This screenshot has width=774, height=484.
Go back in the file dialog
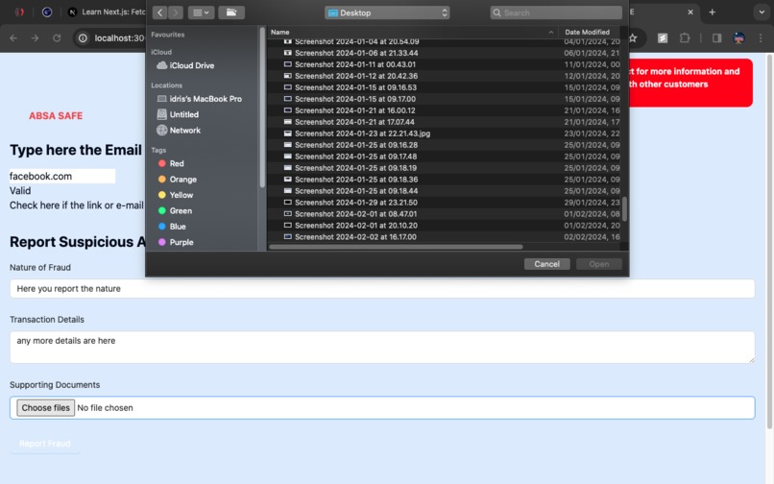[x=159, y=12]
